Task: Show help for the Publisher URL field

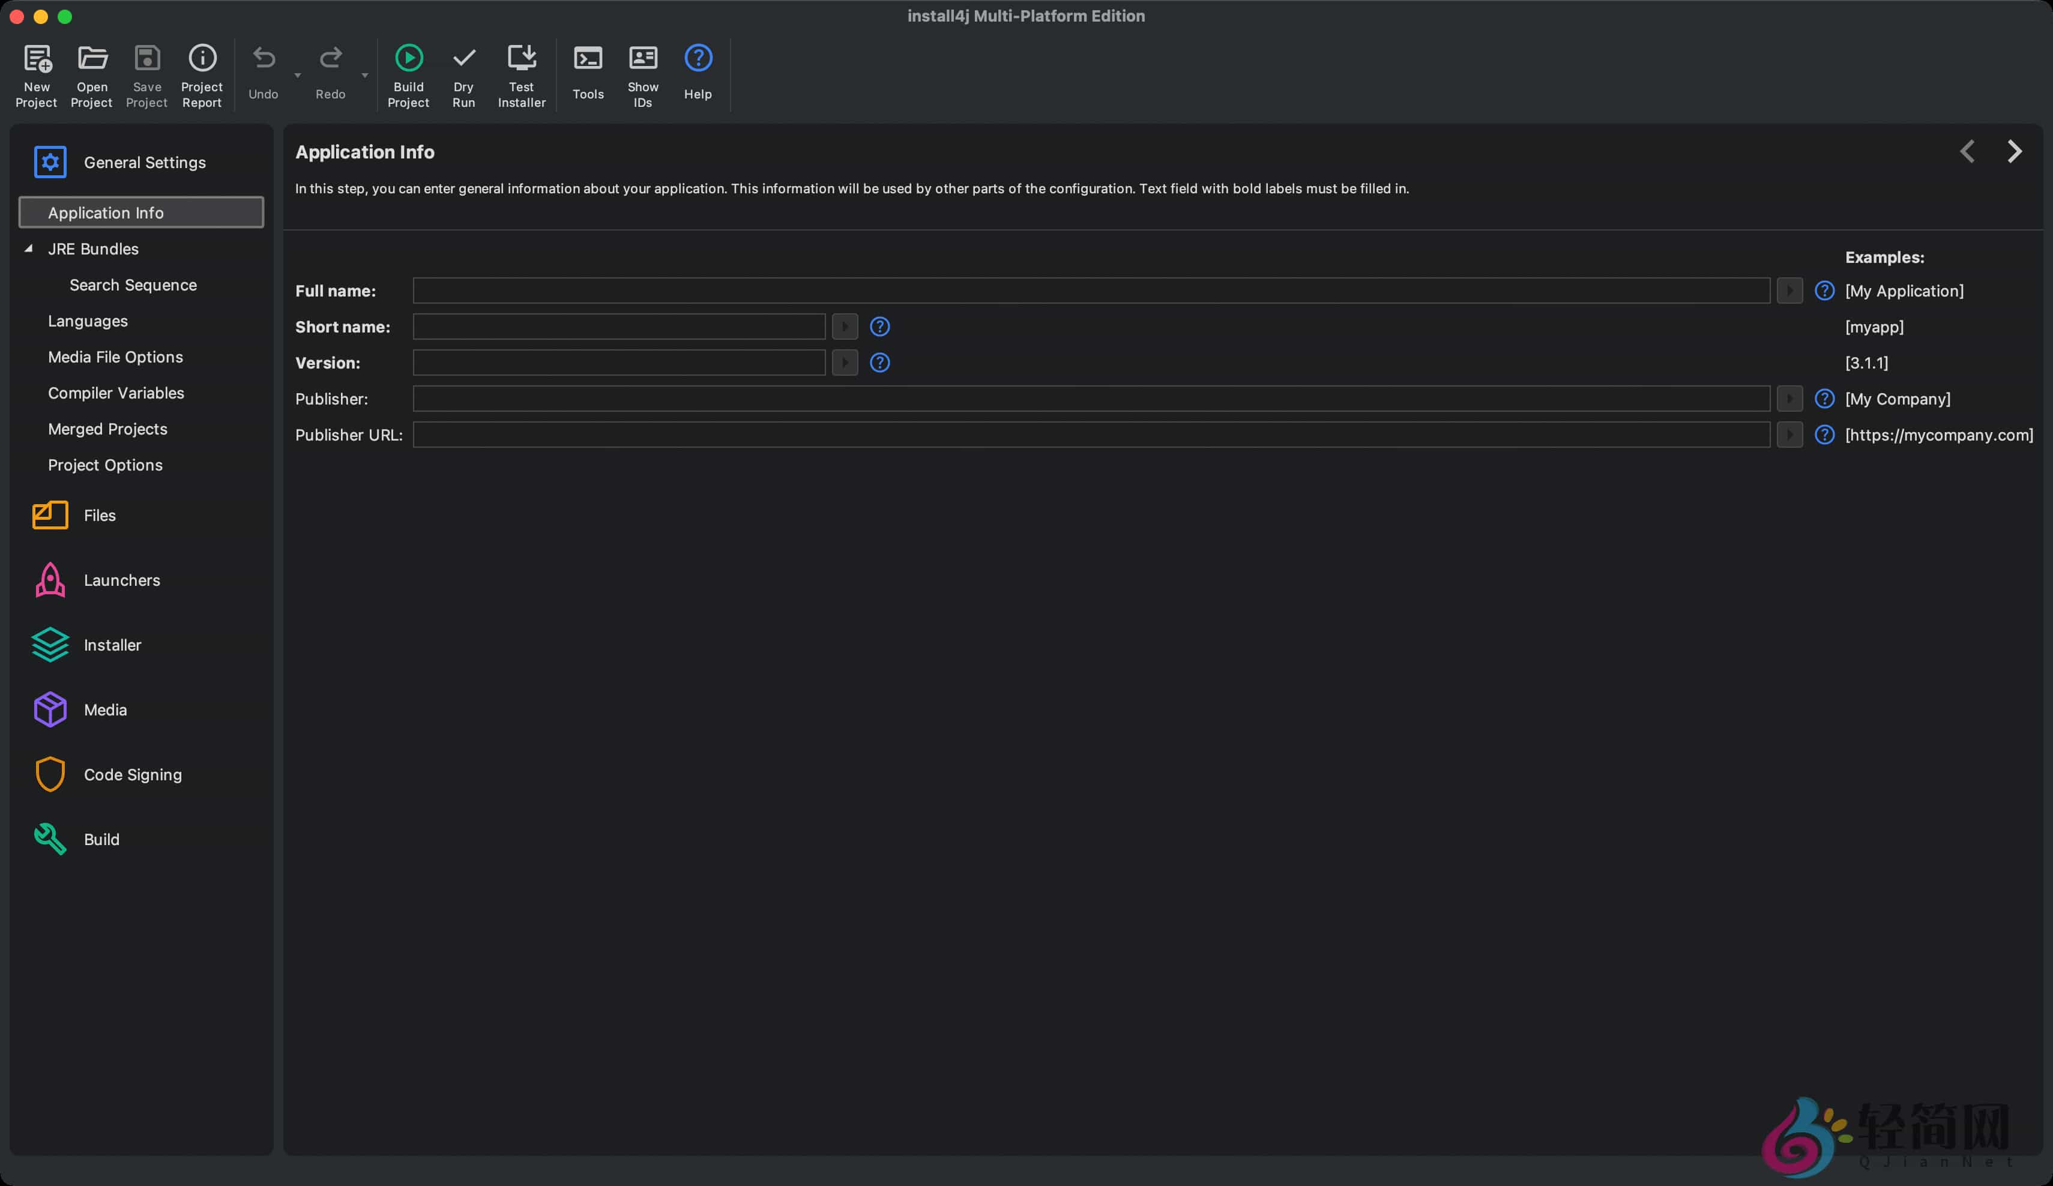Action: [x=1824, y=434]
